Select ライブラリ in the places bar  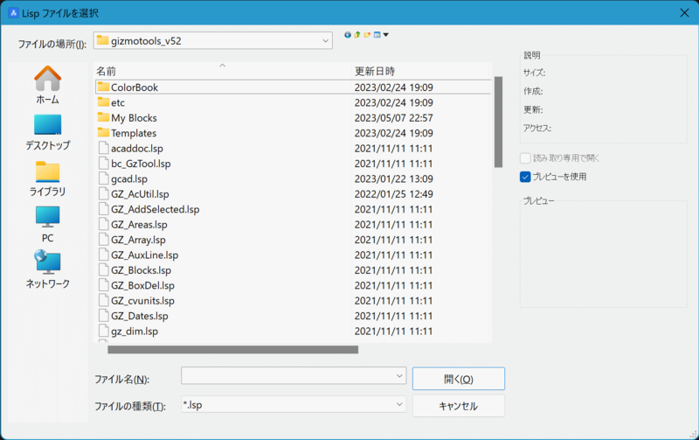pyautogui.click(x=47, y=178)
